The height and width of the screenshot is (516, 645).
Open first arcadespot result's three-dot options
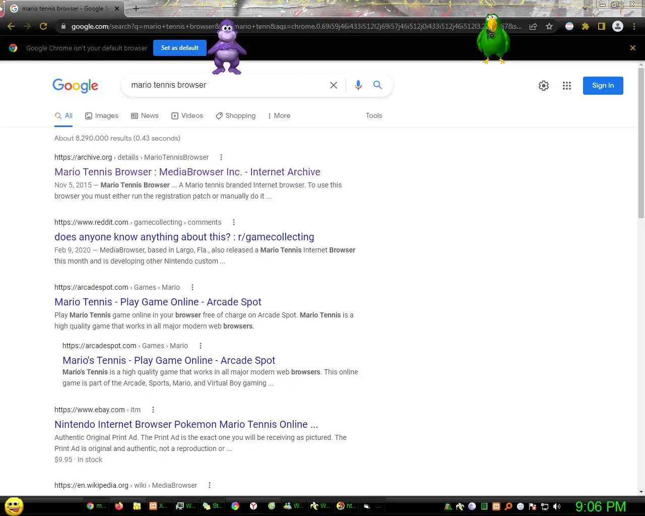pos(192,287)
